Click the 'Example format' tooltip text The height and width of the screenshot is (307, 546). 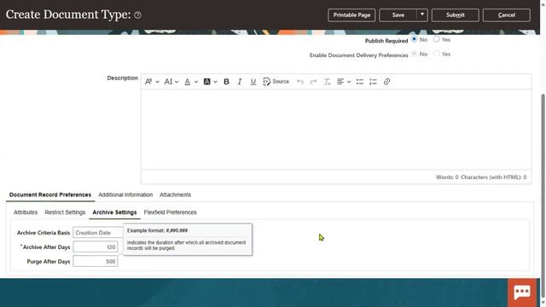tap(157, 230)
